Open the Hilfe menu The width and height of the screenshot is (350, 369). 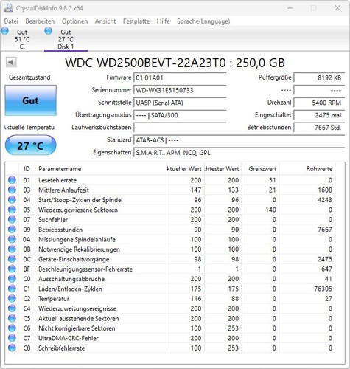[164, 21]
